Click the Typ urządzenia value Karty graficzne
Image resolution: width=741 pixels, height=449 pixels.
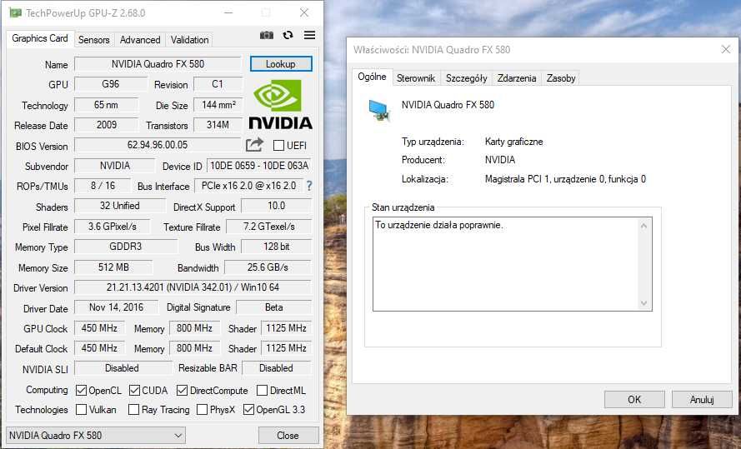click(513, 142)
